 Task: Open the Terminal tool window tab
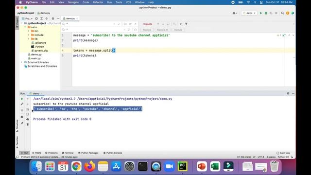tap(68, 153)
